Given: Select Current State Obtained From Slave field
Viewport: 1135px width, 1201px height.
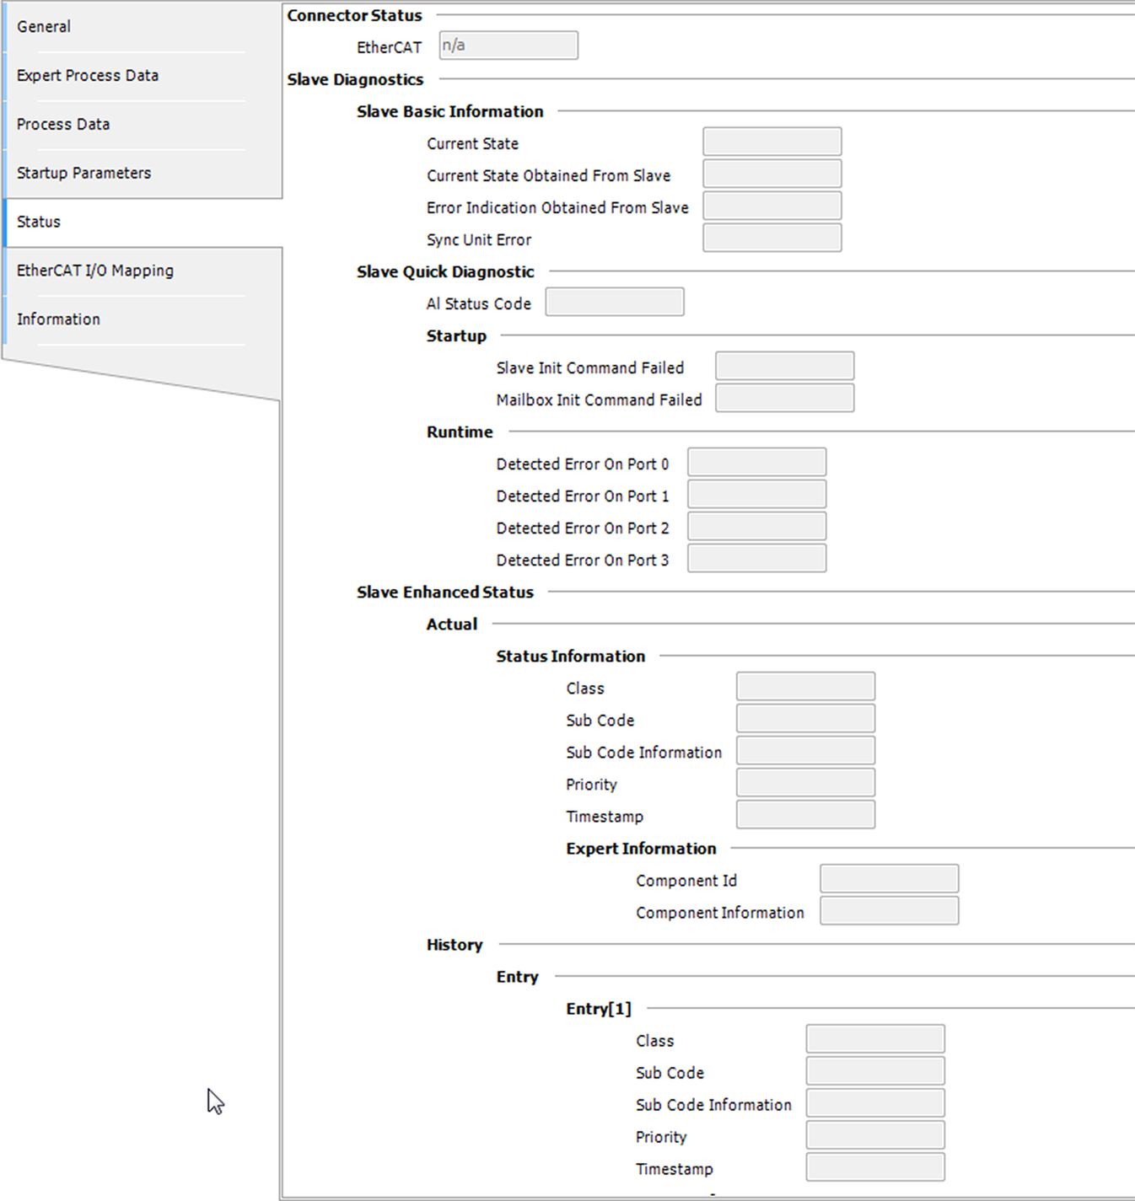Looking at the screenshot, I should tap(772, 174).
